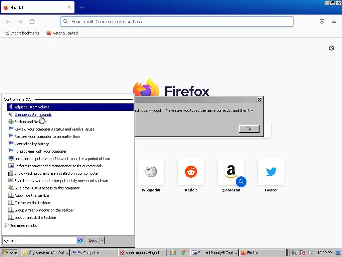
Task: Open the Firefox hamburger menu
Action: (334, 21)
